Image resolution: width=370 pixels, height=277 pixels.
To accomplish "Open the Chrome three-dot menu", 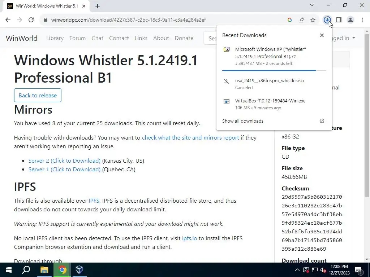I will click(x=362, y=20).
